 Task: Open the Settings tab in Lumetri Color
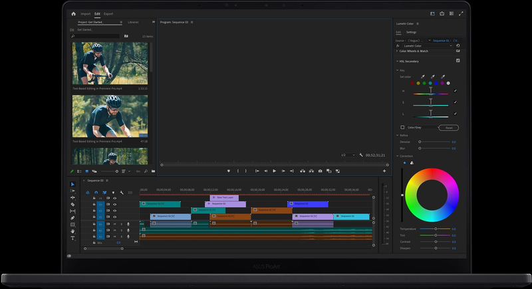tap(412, 32)
